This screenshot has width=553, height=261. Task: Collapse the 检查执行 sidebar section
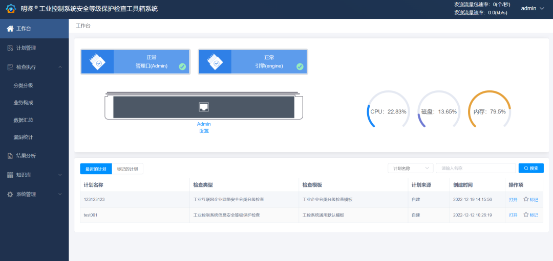point(60,67)
